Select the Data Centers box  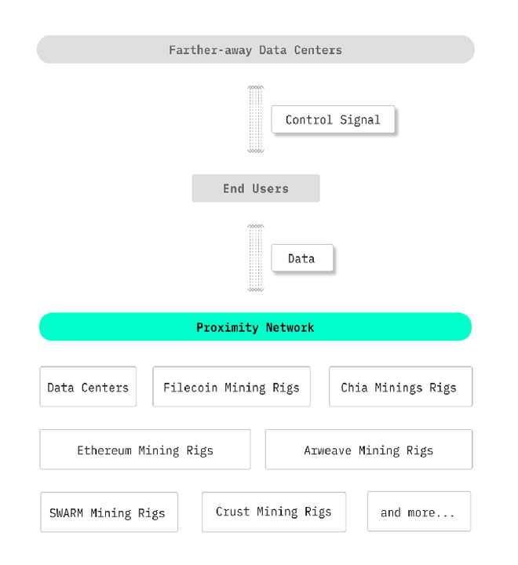(x=88, y=387)
